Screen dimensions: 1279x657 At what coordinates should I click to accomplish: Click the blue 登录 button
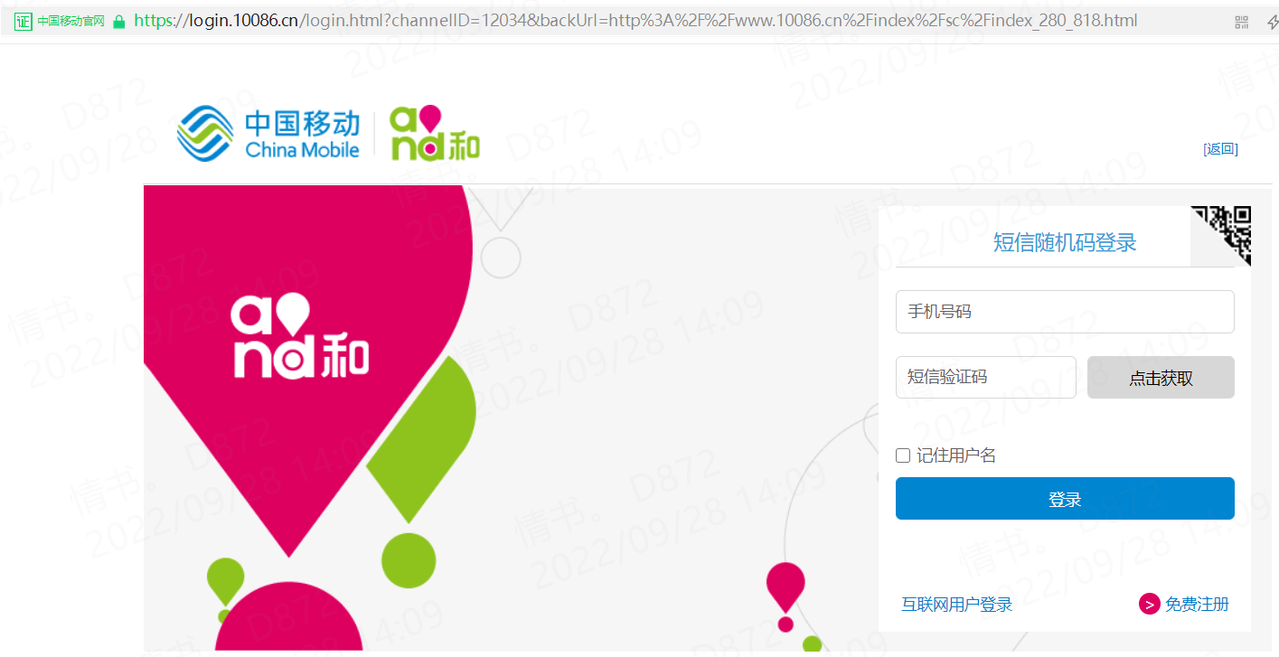point(1065,499)
